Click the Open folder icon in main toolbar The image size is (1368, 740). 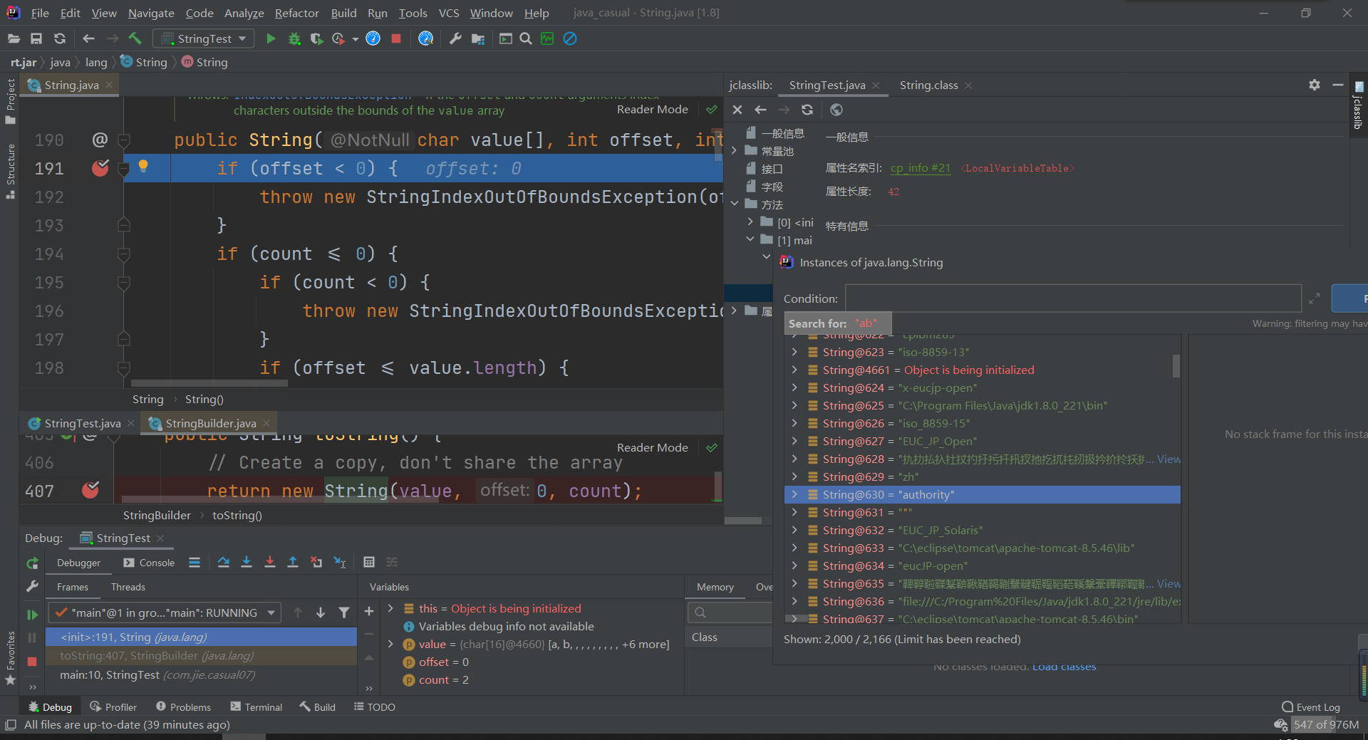pos(14,38)
